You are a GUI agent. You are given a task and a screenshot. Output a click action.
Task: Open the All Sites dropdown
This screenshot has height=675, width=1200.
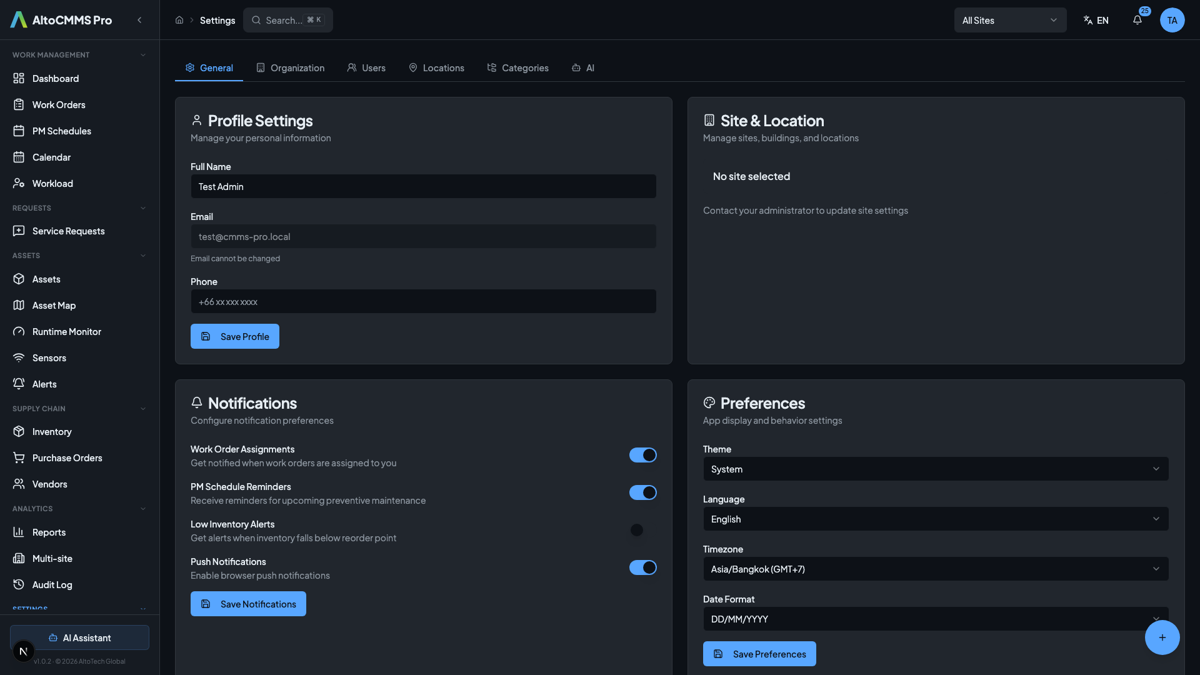pos(1009,20)
